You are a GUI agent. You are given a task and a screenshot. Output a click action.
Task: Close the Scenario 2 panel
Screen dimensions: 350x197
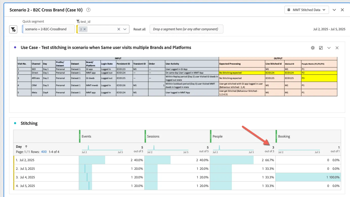(342, 10)
